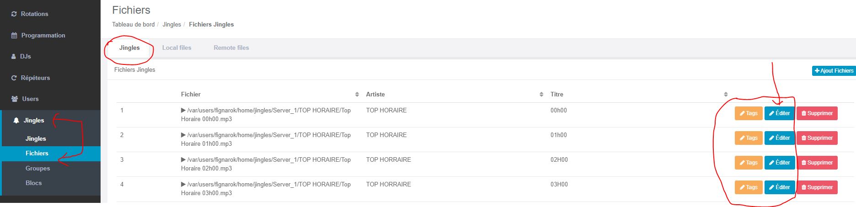
Task: Play Top Horaire 00h00.mp3 preview icon
Action: tap(183, 110)
